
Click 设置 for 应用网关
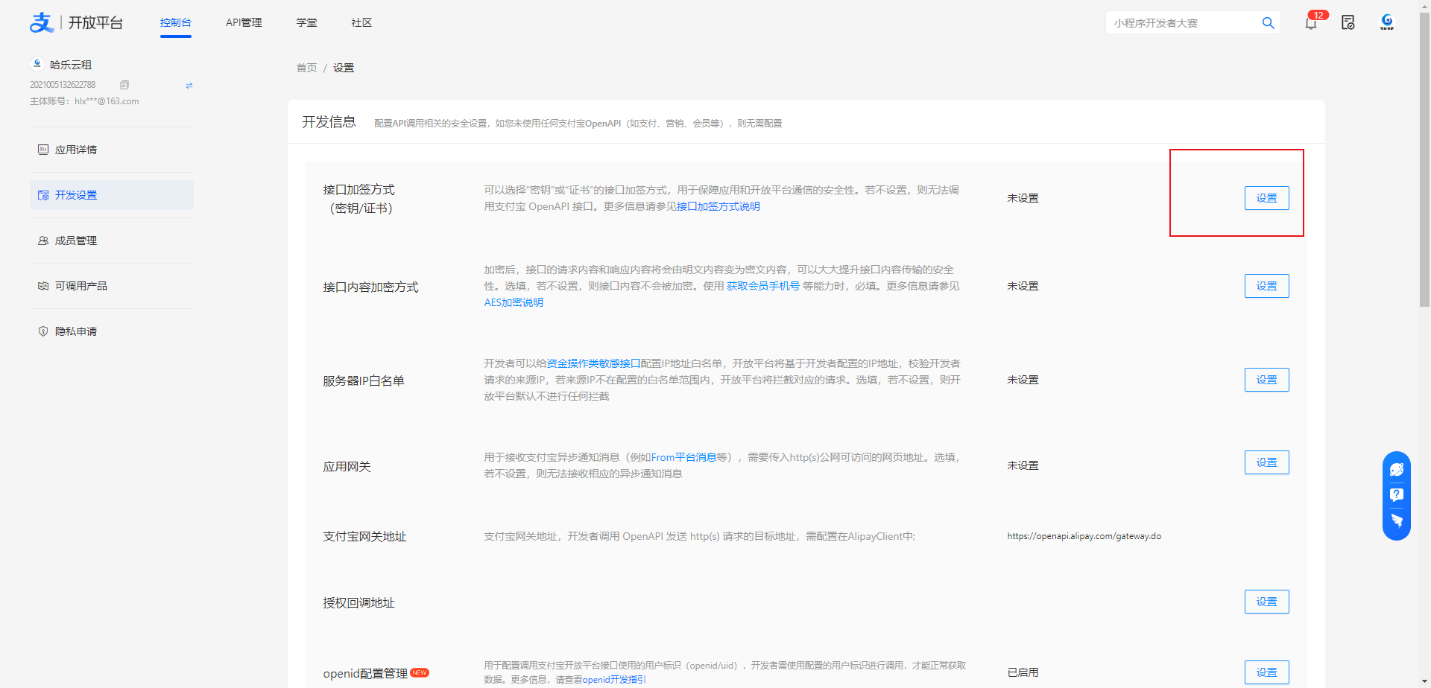coord(1266,462)
